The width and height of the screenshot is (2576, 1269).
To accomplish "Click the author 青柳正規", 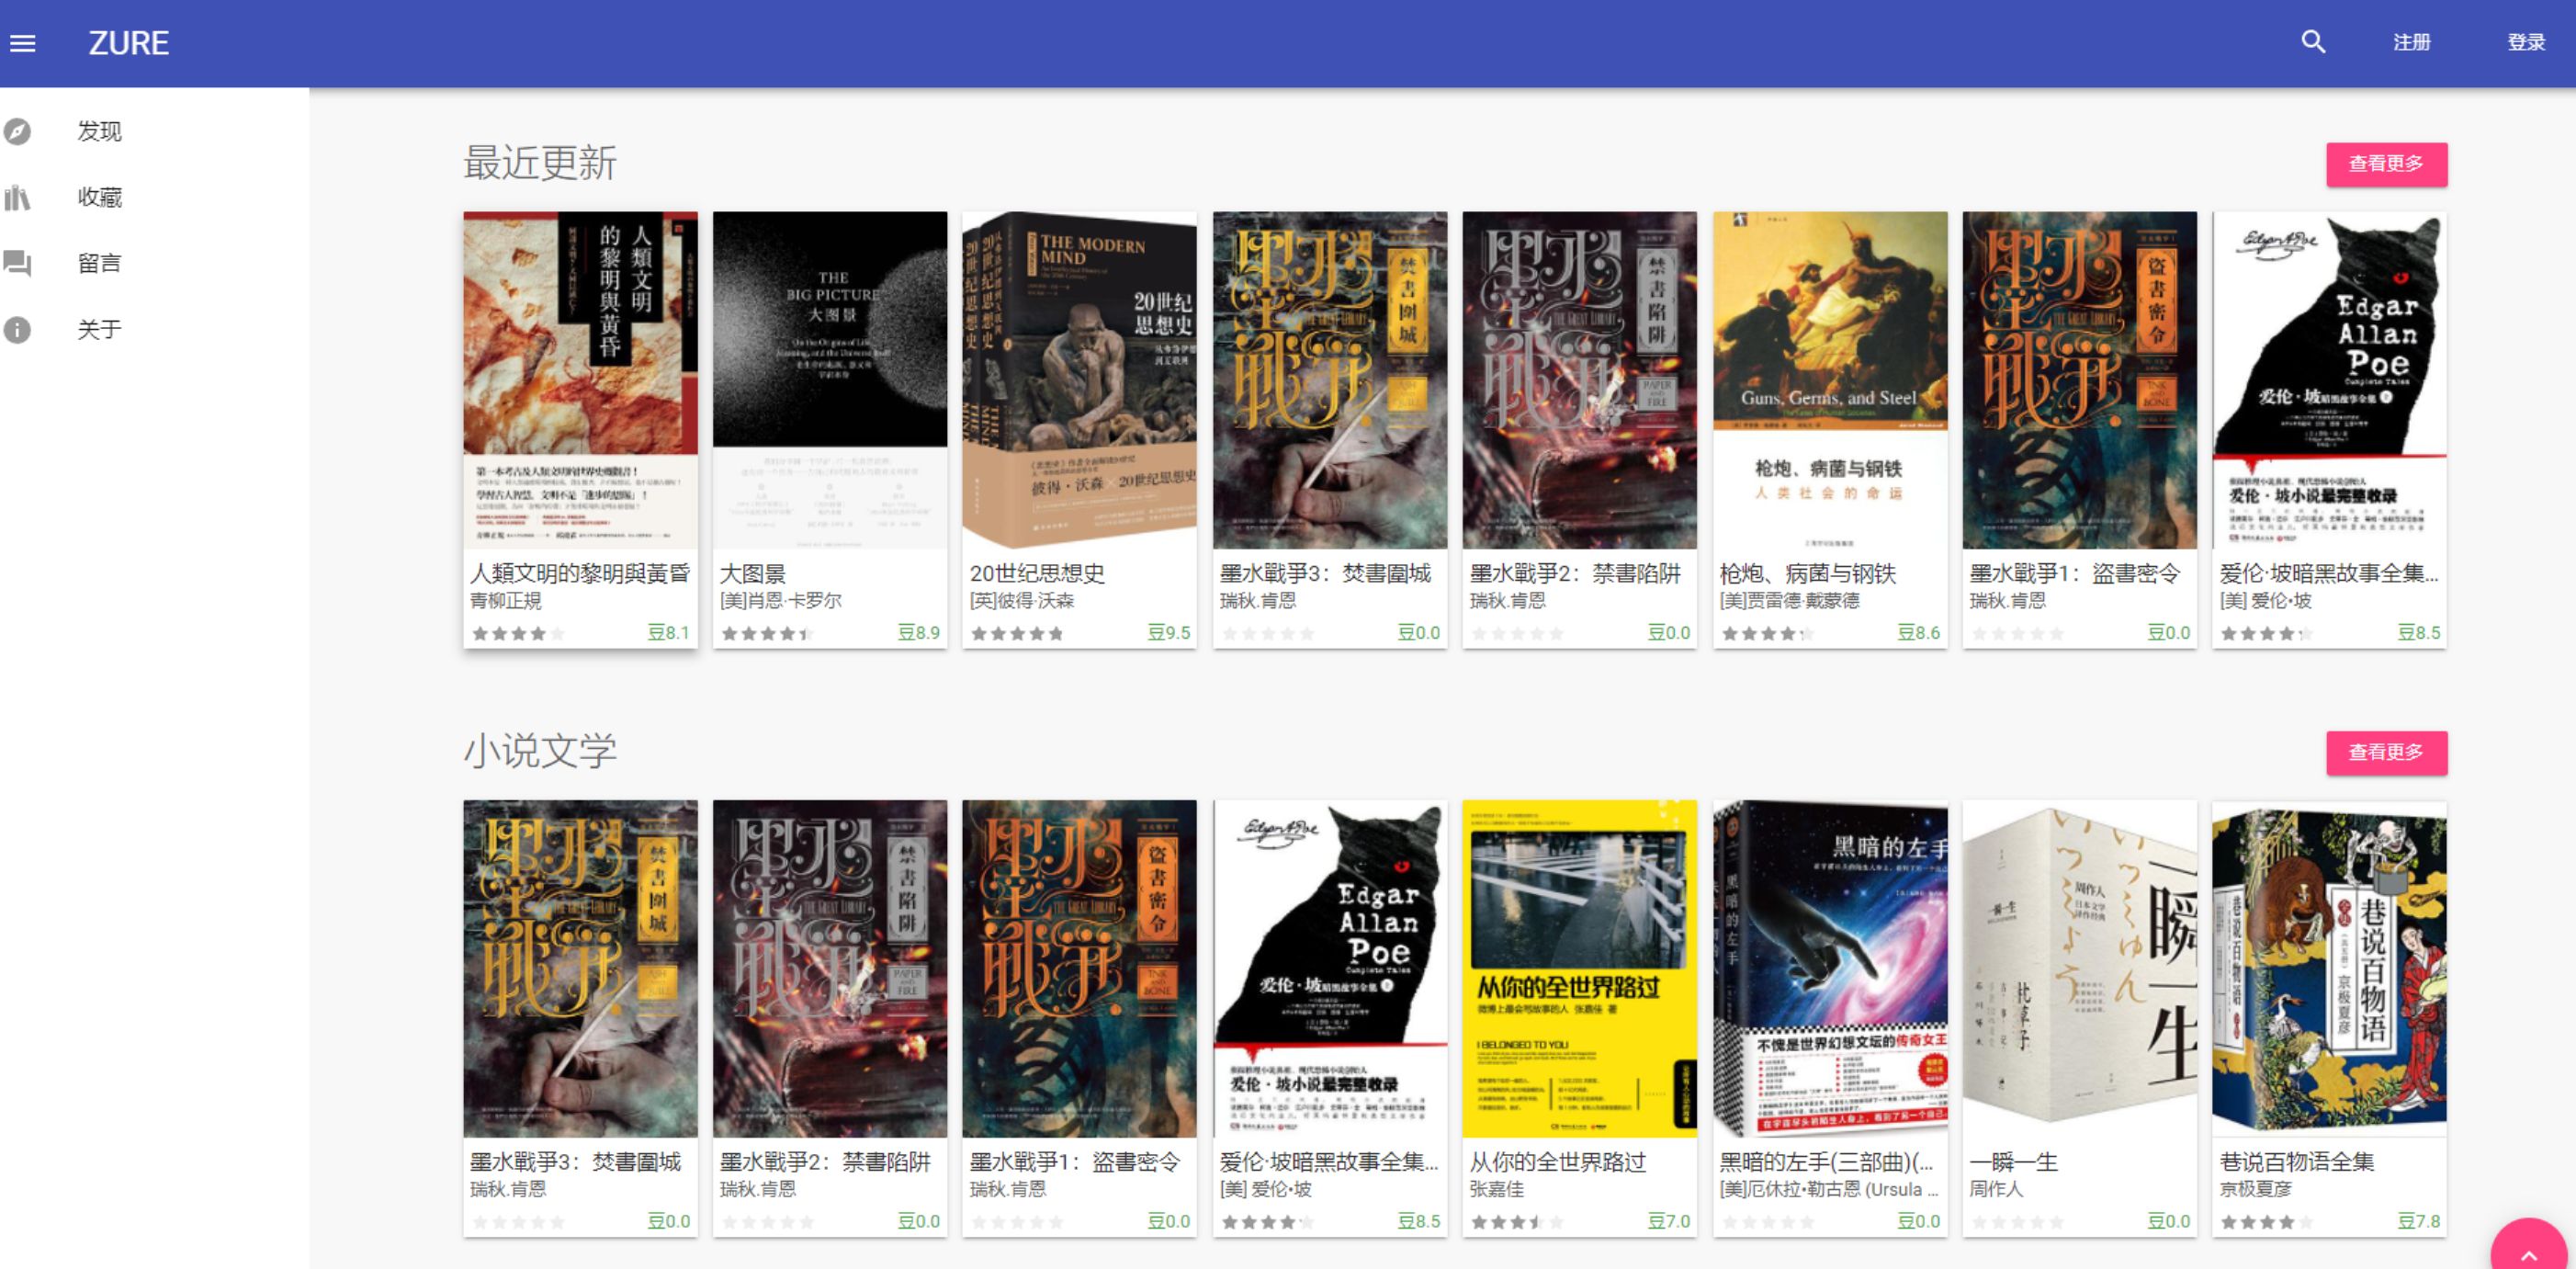I will [506, 600].
